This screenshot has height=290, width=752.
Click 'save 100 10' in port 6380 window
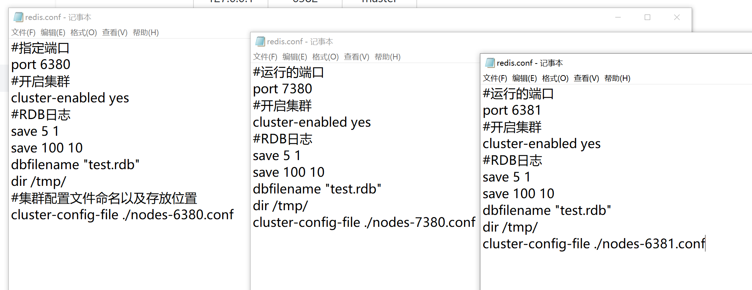(47, 148)
